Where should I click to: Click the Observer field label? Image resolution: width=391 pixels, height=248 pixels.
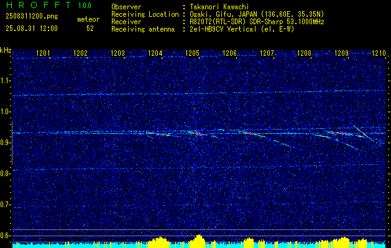(126, 7)
